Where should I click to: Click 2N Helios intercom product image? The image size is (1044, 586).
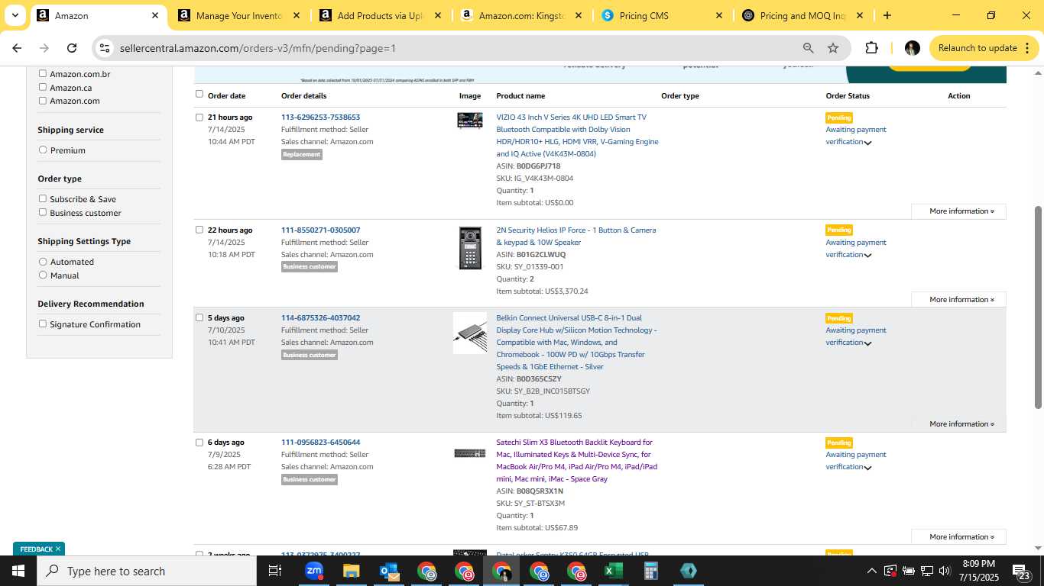(x=470, y=248)
